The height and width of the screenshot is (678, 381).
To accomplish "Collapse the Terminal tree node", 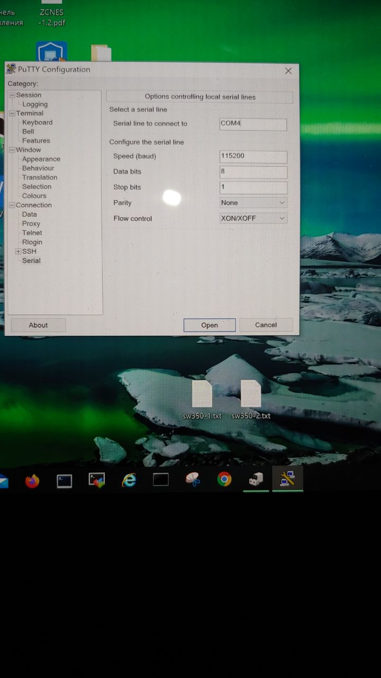I will point(12,113).
